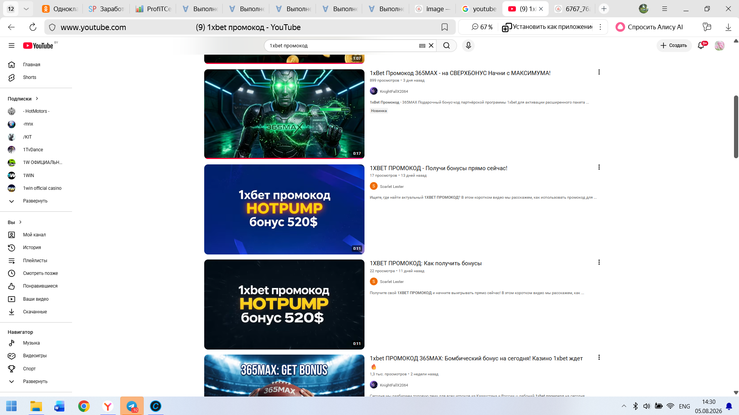Reload the page
Screen dimensions: 739x415
33,27
